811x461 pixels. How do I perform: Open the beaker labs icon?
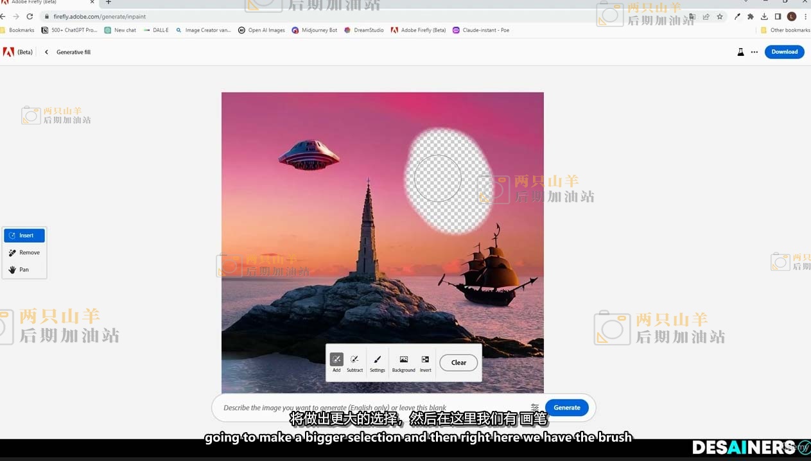click(740, 52)
